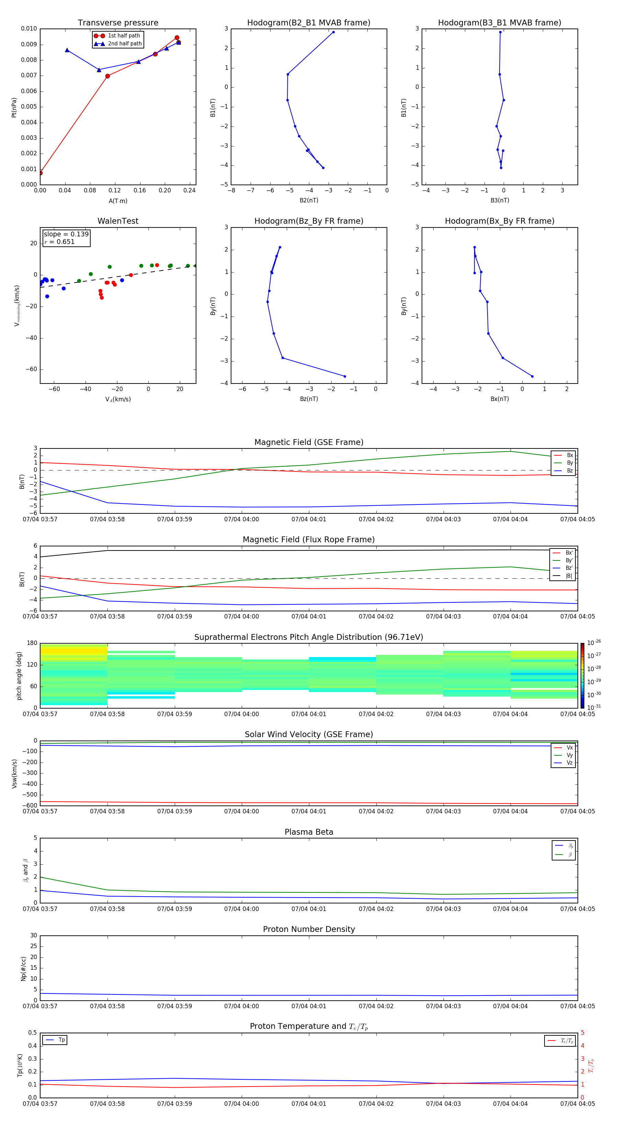Click the 'Proton Temperature and Te/Tp' title
The image size is (618, 1134).
click(309, 1026)
